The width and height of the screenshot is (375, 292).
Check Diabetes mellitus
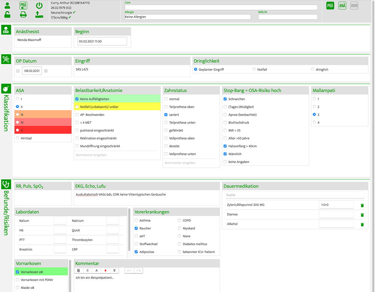[x=179, y=244]
